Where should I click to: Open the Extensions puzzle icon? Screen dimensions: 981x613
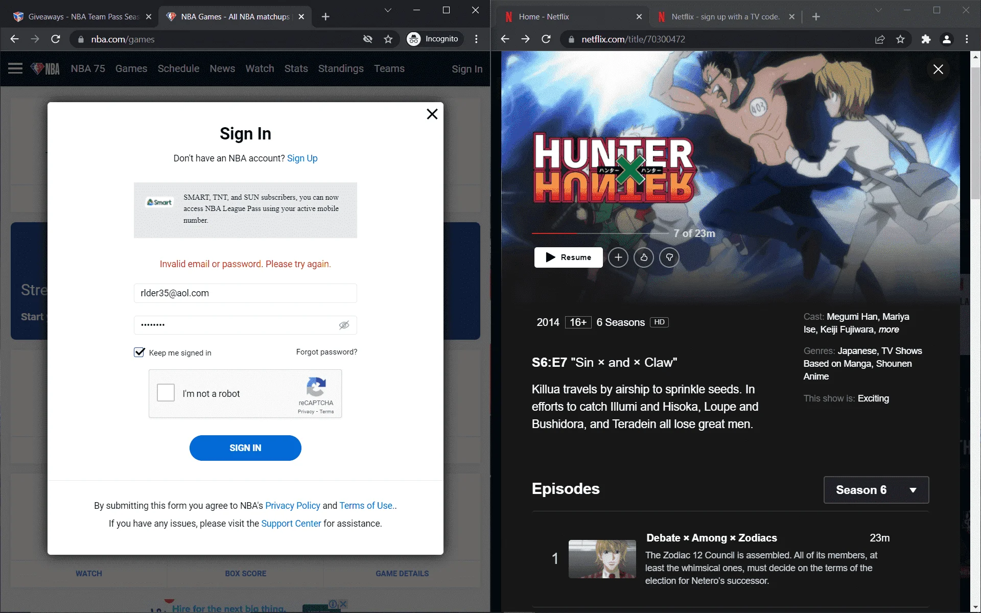coord(926,39)
